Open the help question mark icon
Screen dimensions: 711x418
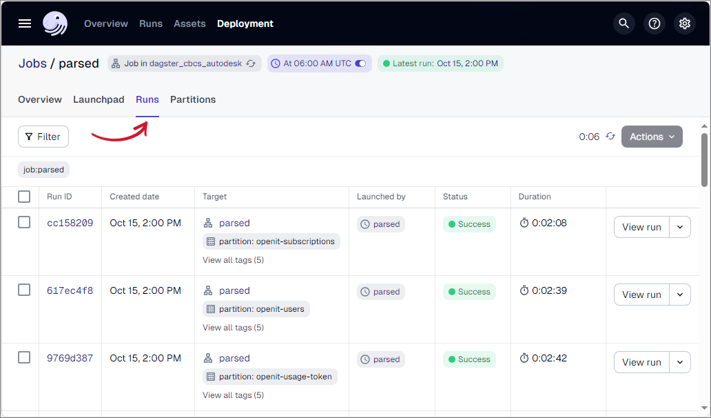pos(655,23)
